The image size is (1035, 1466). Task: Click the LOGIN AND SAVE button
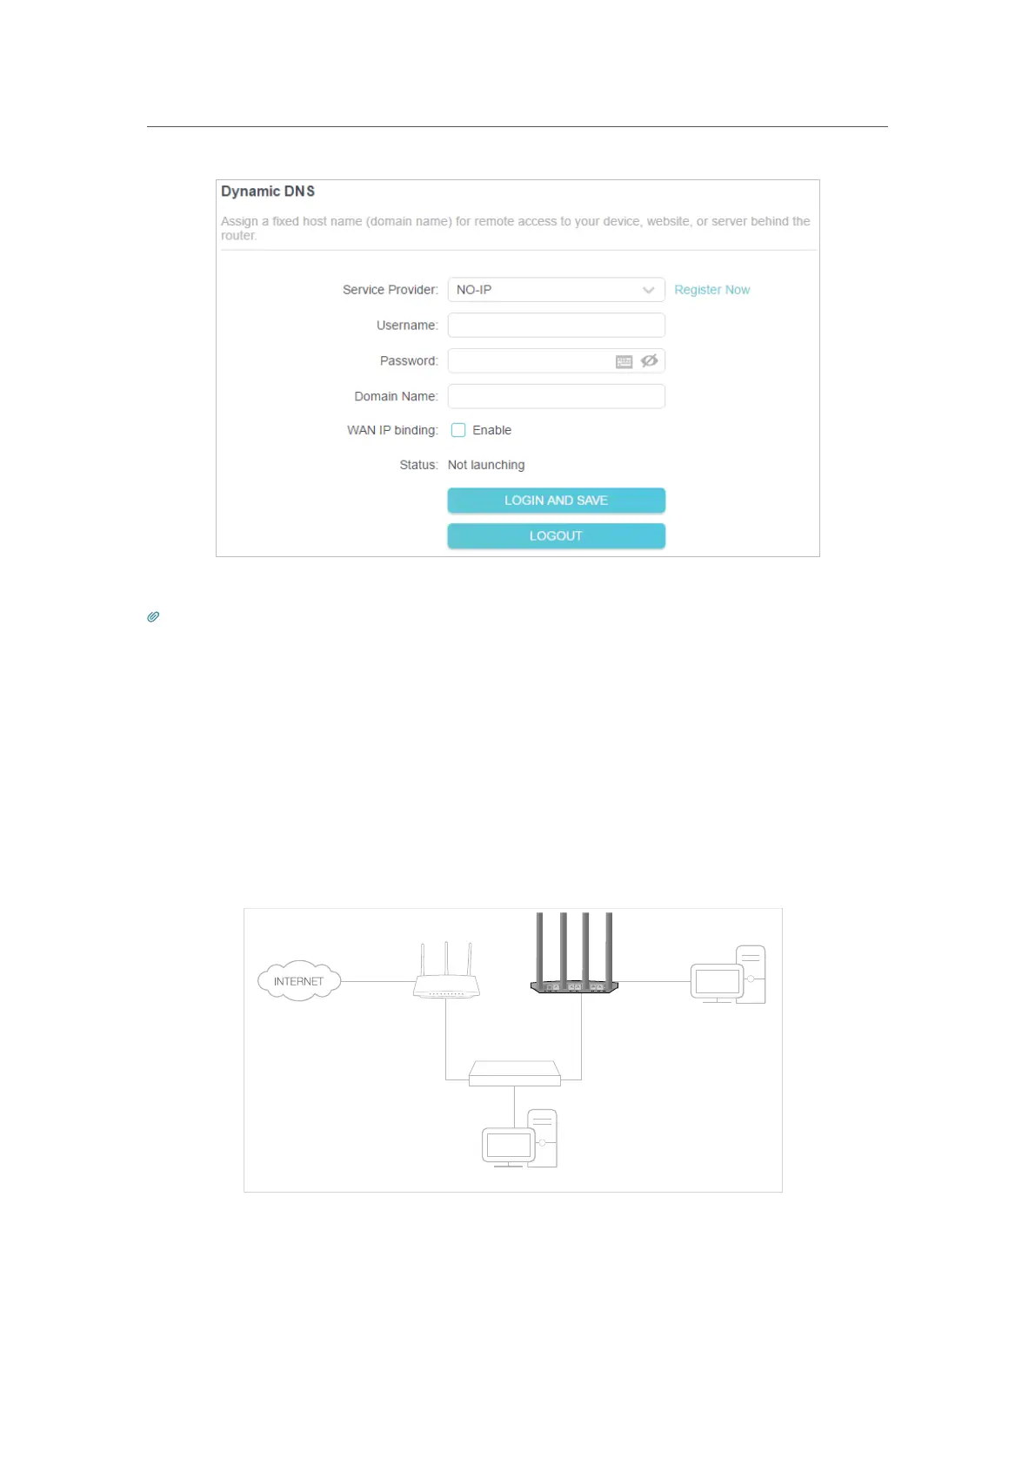[556, 501]
